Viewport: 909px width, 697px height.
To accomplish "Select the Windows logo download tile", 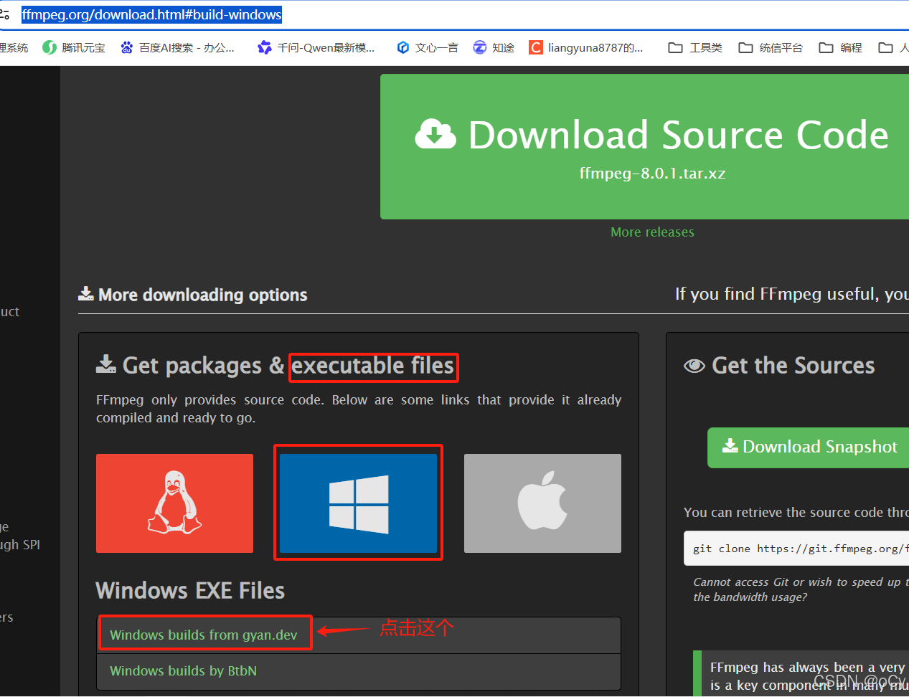I will click(x=358, y=503).
